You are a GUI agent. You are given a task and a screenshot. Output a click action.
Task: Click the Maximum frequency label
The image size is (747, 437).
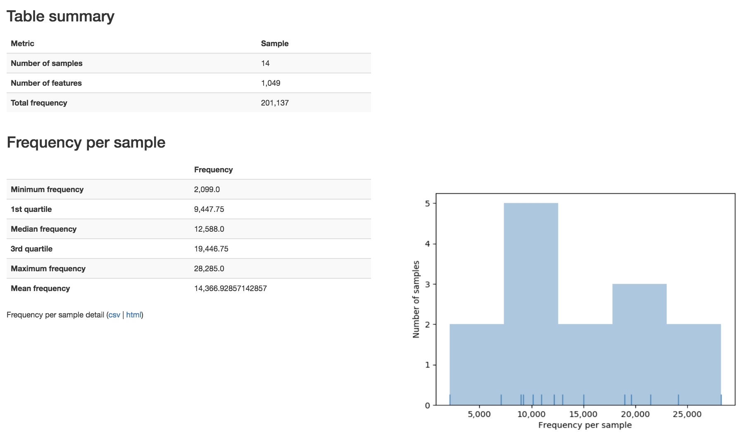48,269
